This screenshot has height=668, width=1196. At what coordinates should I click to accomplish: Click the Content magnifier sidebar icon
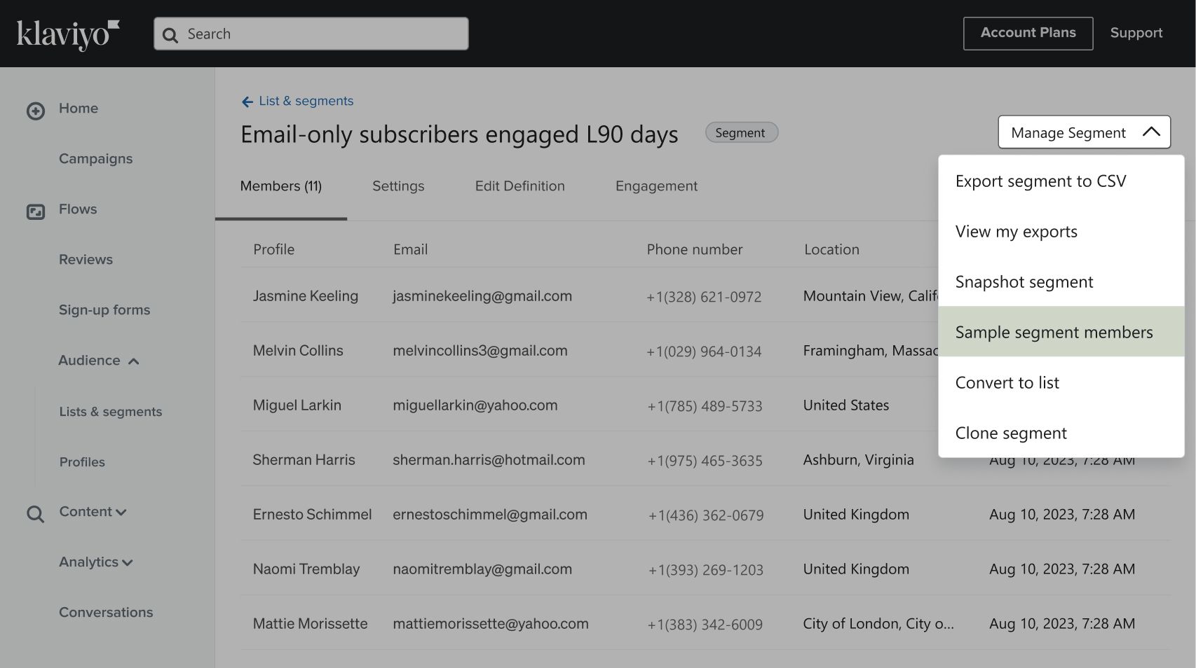[36, 515]
